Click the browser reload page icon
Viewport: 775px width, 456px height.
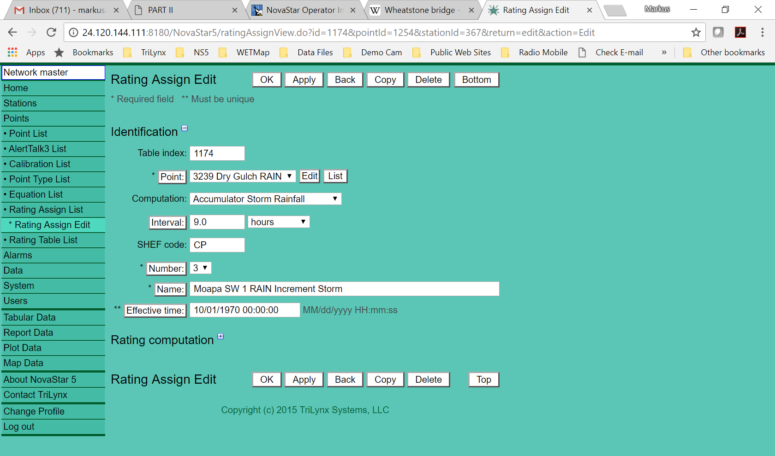(51, 32)
